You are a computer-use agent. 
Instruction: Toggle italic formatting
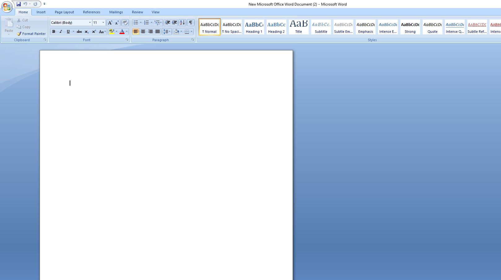pyautogui.click(x=61, y=32)
